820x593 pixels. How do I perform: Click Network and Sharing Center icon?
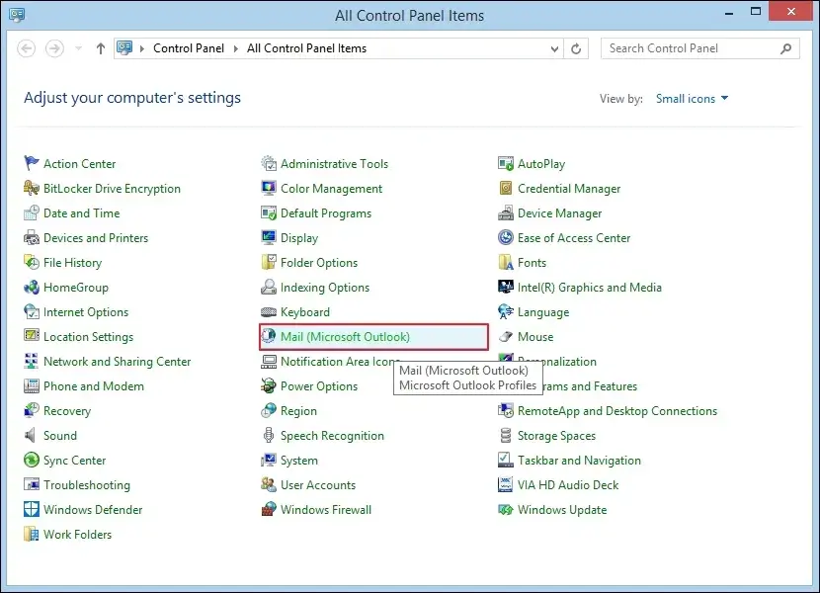tap(32, 361)
